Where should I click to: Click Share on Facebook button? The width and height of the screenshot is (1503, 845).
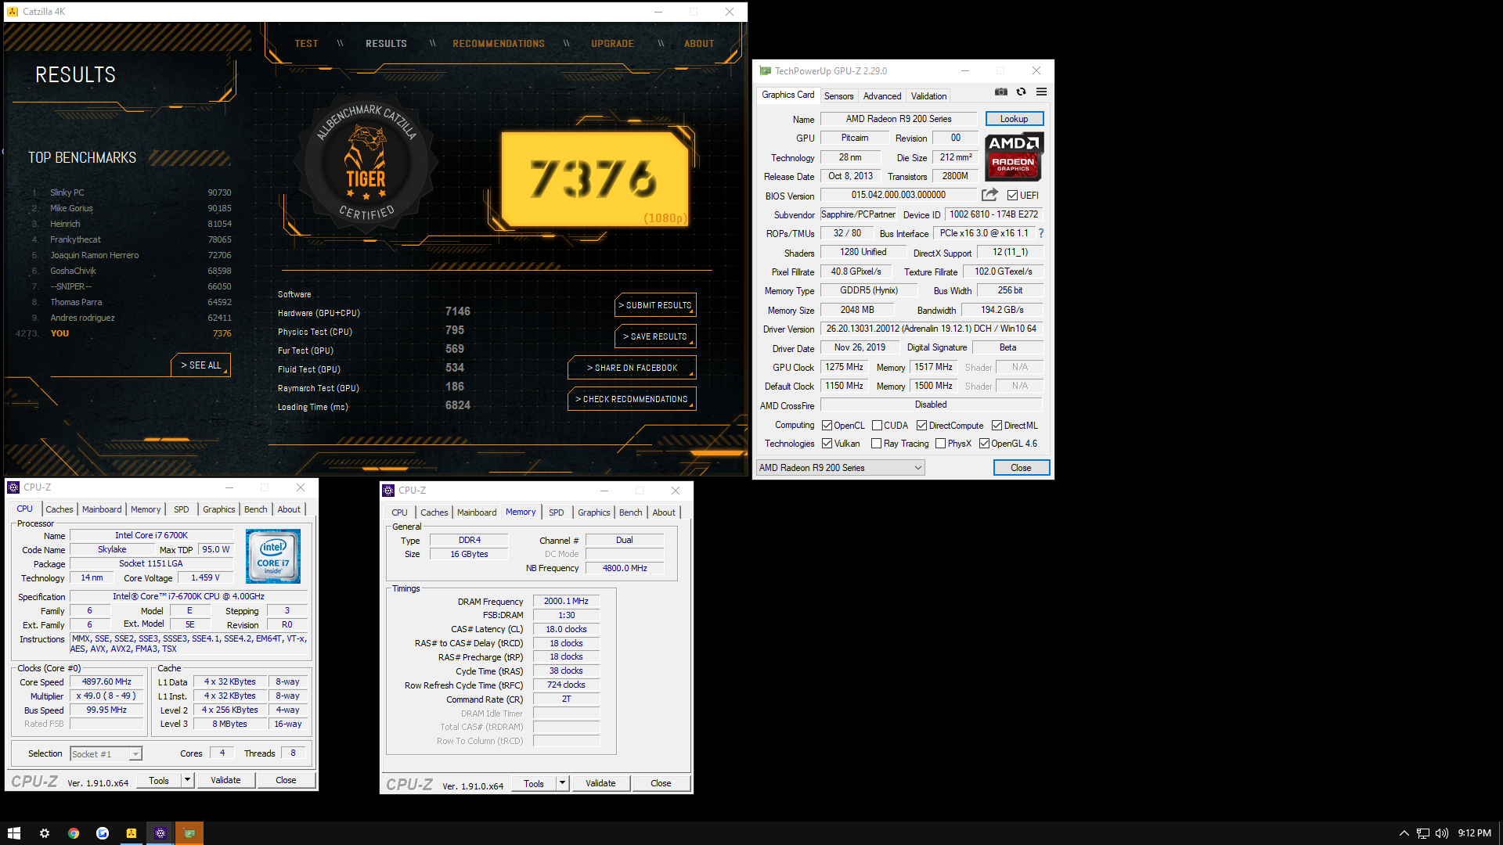(632, 368)
